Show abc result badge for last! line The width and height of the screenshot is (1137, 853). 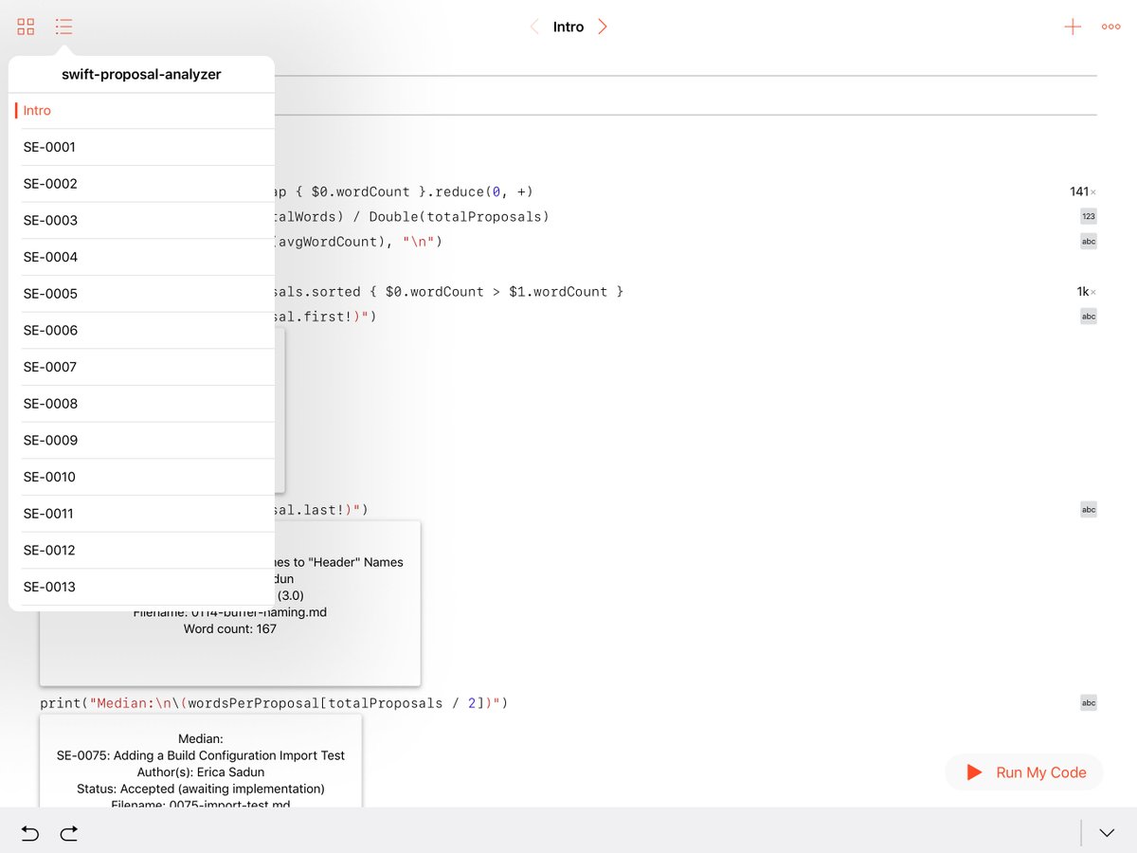1089,510
